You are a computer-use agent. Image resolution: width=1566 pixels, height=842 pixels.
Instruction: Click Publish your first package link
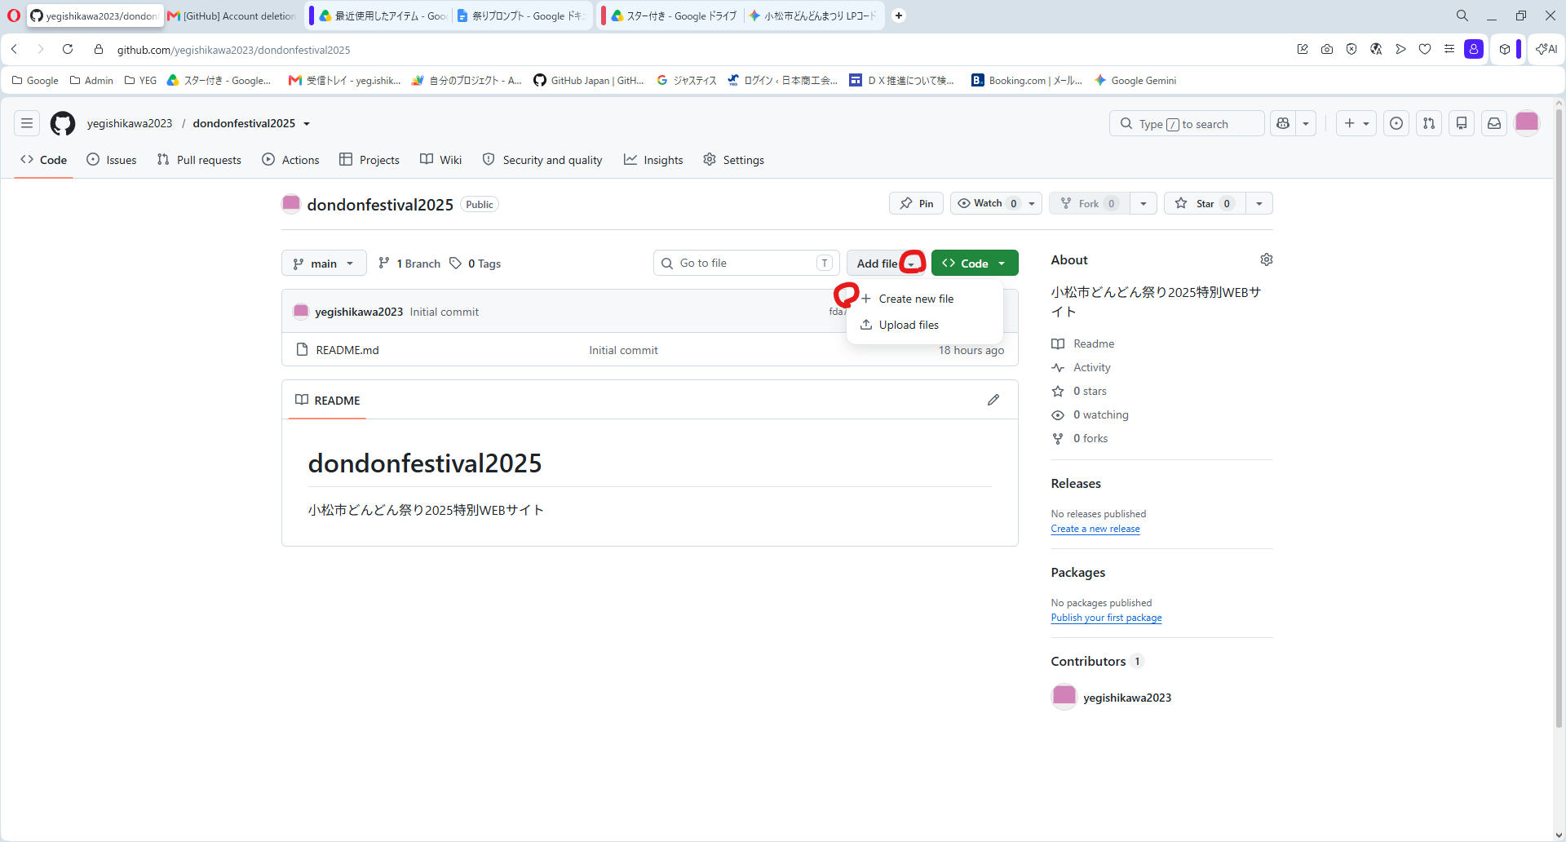click(1106, 618)
